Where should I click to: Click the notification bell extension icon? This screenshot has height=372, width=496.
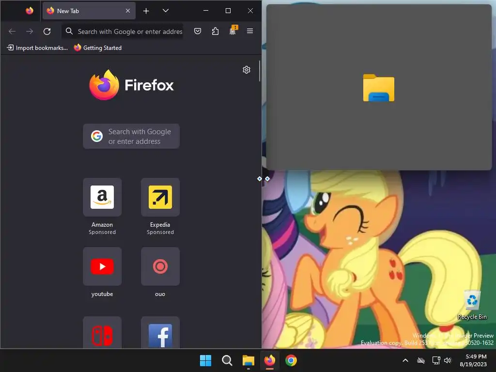click(x=233, y=31)
